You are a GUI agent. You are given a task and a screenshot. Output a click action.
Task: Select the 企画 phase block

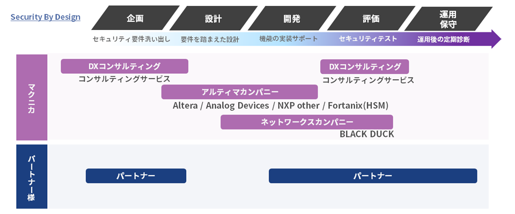(135, 18)
